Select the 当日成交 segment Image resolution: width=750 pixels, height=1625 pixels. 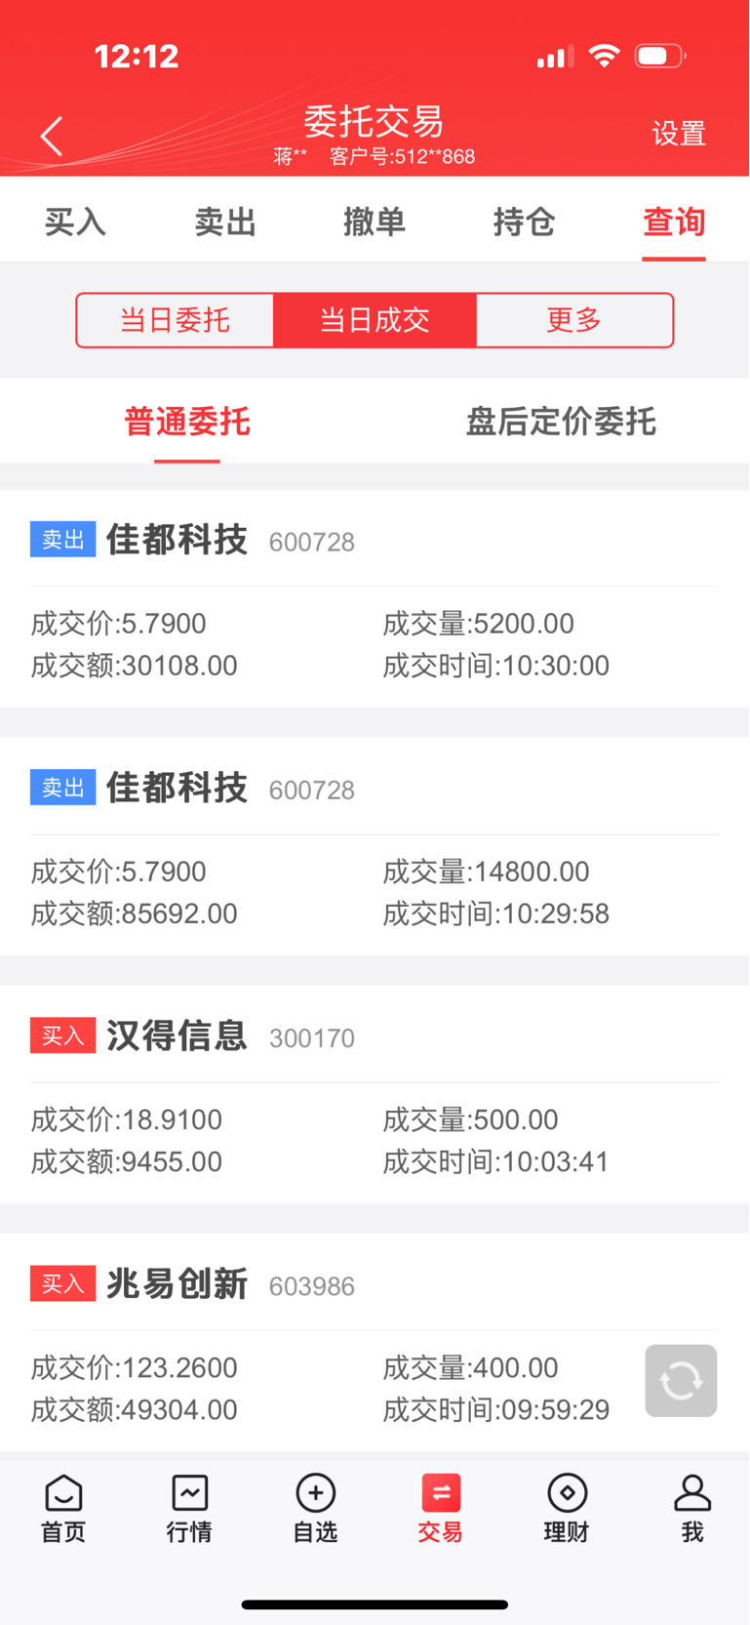pos(375,320)
